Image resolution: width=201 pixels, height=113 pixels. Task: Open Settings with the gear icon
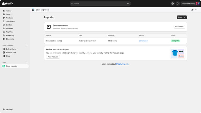4,110
